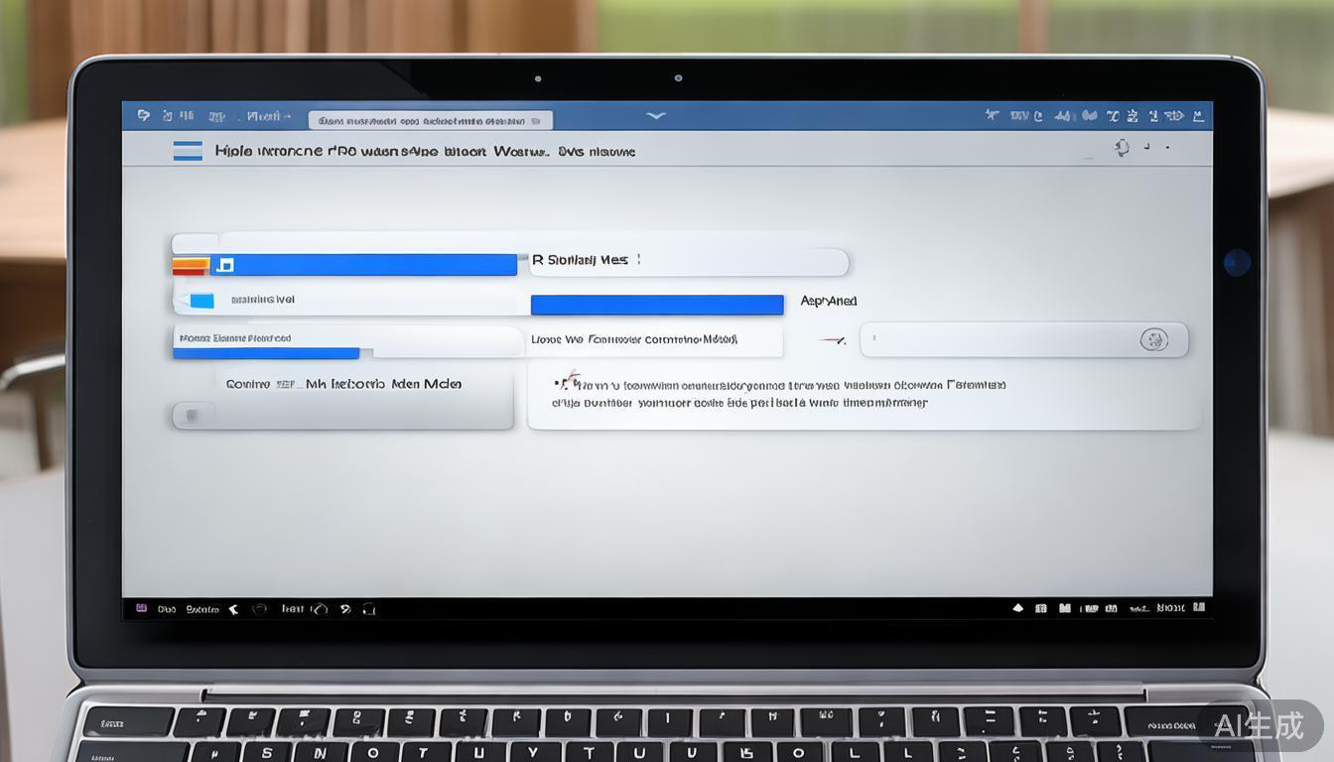Click the purple icon at the taskbar's left end

coord(141,608)
